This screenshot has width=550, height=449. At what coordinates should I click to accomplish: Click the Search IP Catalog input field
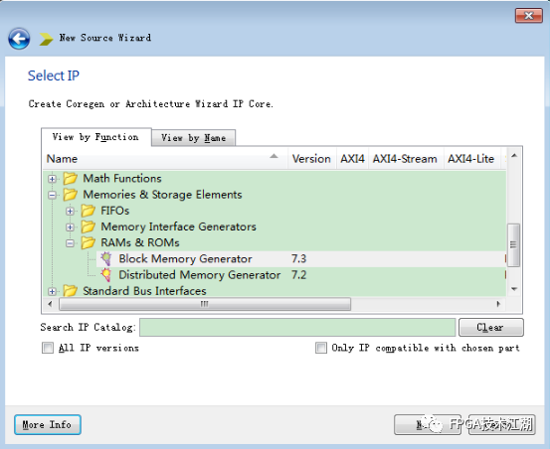(297, 328)
